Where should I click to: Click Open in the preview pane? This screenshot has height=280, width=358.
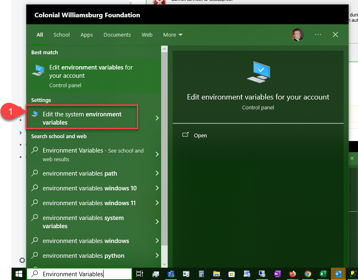200,135
